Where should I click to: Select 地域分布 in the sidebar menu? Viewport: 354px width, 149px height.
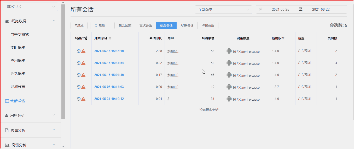tap(18, 87)
